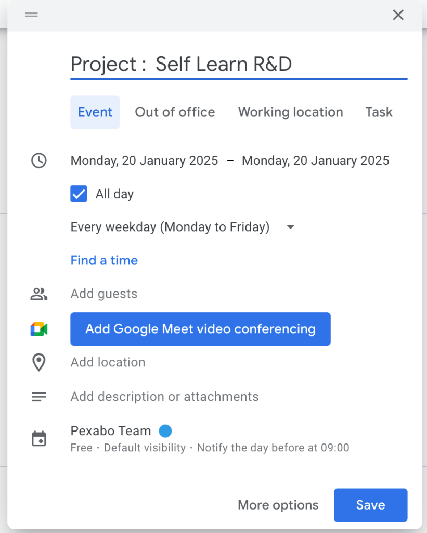
Task: Click the drag handle icon at dialog top
Action: (32, 15)
